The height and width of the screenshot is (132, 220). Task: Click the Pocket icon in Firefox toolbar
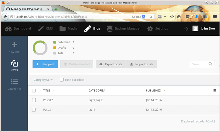[x=188, y=17]
